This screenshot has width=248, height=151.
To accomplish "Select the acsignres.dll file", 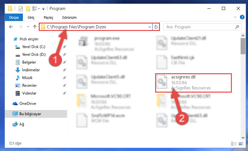I will click(193, 83).
